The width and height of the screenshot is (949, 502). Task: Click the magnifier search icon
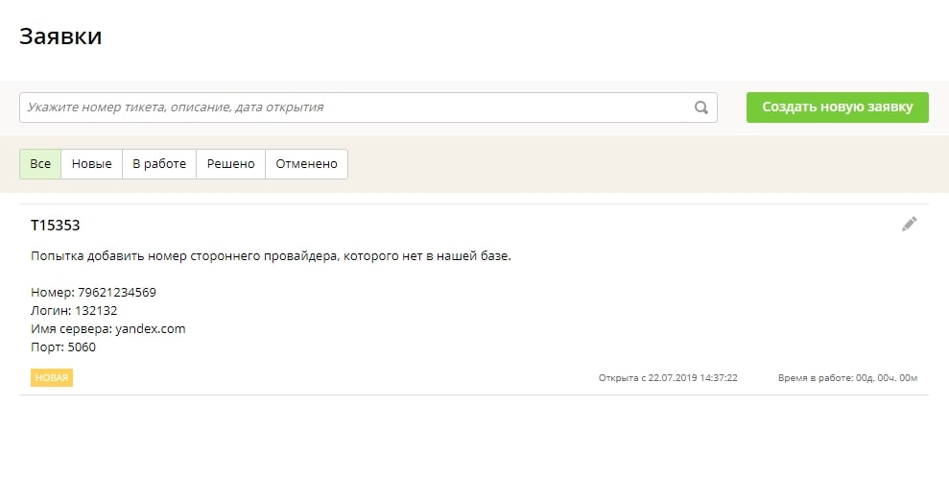700,108
